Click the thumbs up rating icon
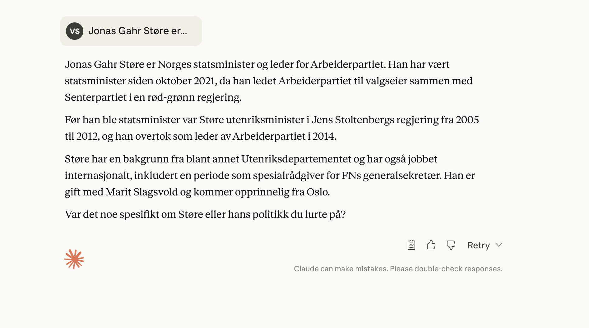Viewport: 589px width, 328px height. (431, 245)
